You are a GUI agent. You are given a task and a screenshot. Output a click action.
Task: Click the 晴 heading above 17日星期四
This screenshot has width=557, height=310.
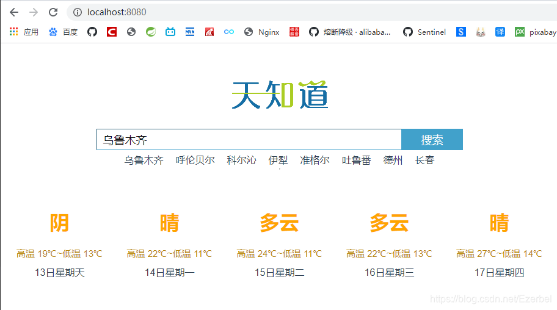click(x=499, y=223)
